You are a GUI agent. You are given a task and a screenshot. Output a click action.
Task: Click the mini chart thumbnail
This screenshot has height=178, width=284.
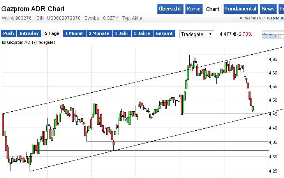[273, 34]
